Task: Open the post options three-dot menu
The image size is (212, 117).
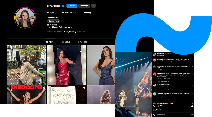Action: point(192,54)
